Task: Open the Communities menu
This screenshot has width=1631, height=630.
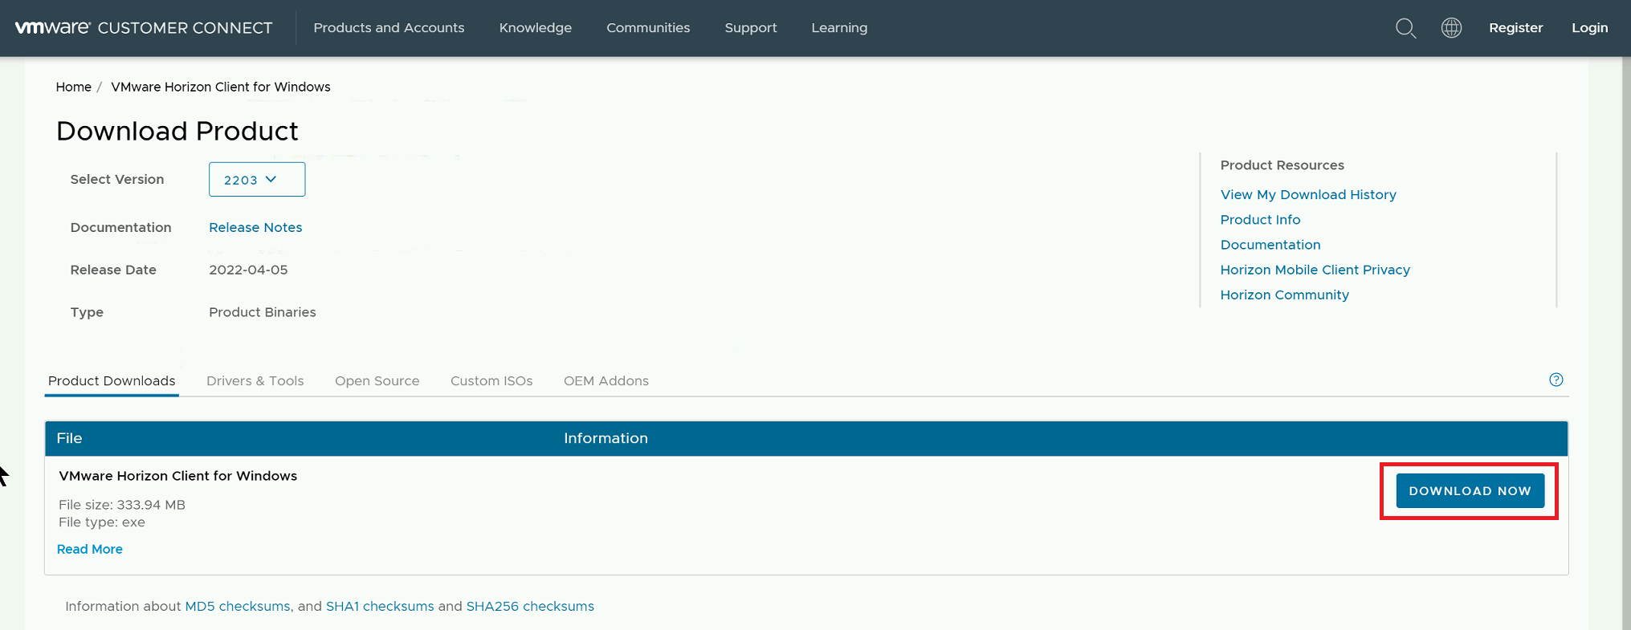Action: (648, 27)
